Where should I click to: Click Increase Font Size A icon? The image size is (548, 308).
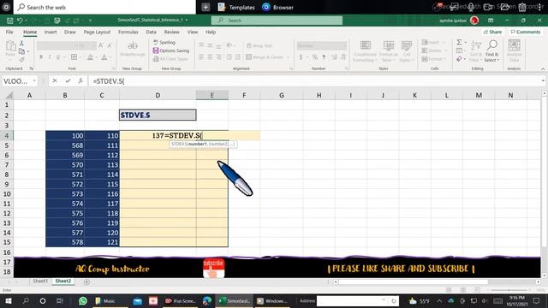point(101,45)
